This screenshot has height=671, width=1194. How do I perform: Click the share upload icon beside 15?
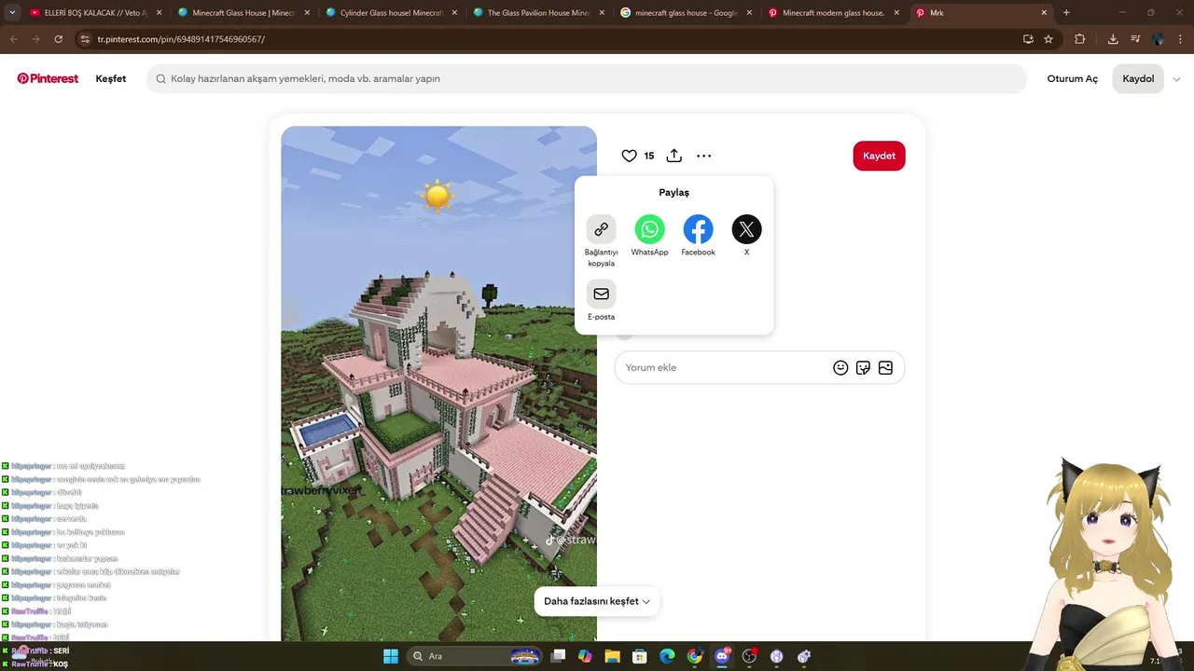(x=674, y=156)
